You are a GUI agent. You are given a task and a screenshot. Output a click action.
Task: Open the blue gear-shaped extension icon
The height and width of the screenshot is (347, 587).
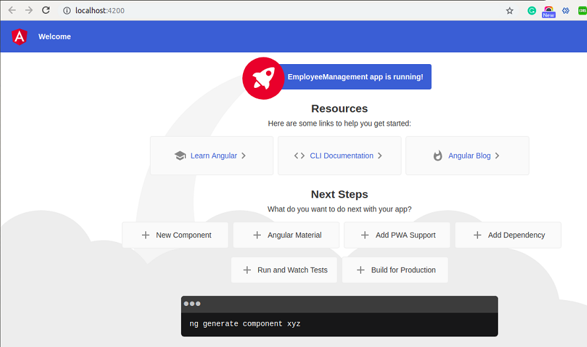click(566, 11)
